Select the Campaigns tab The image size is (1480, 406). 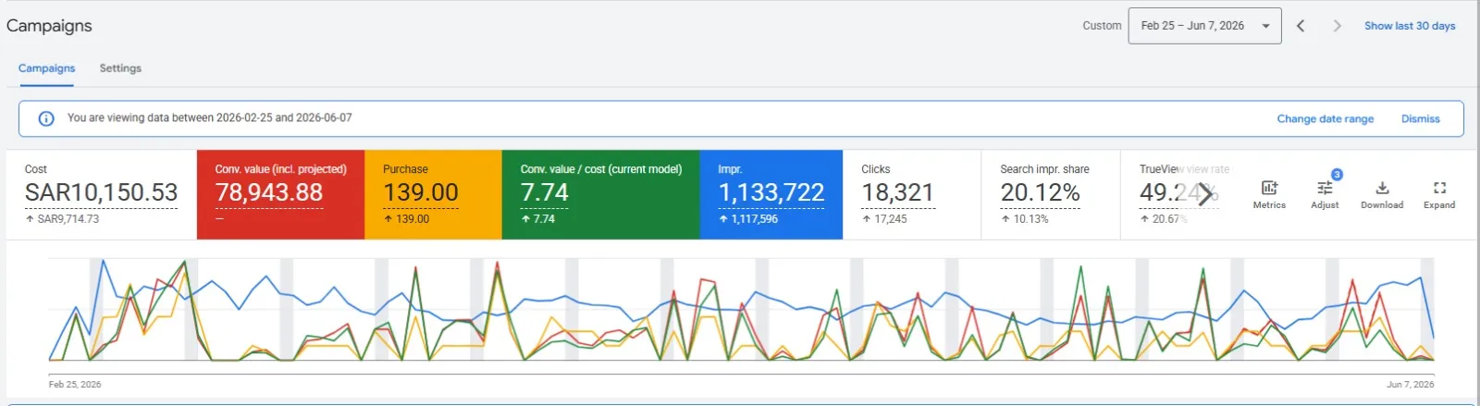46,68
